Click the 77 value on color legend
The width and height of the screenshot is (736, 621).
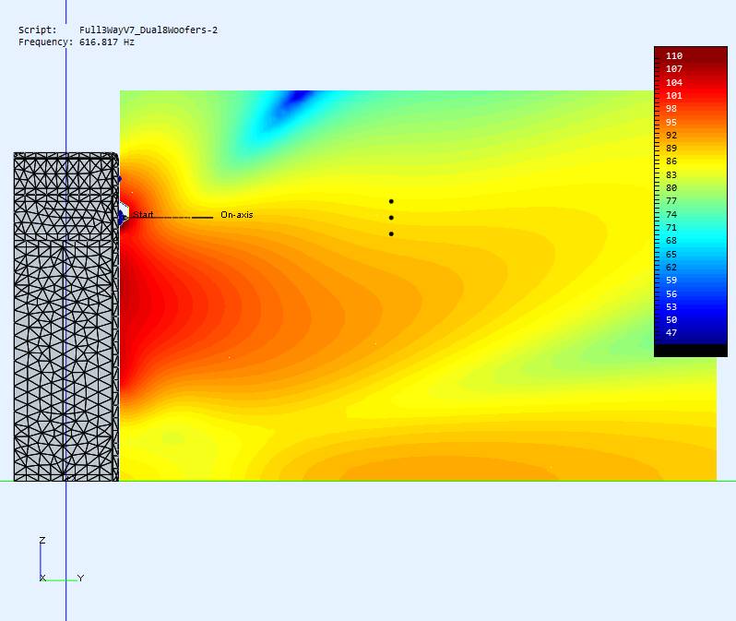click(671, 201)
